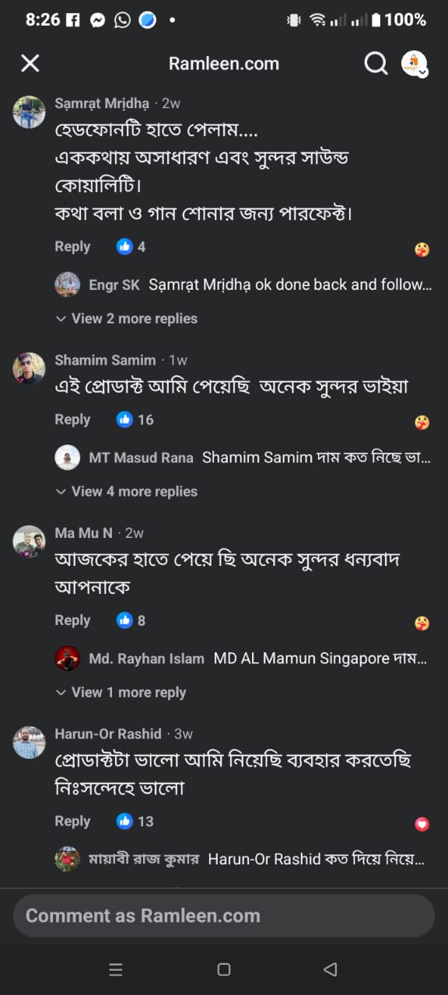Reply to Harun-Or Rashid's comment

pos(72,821)
